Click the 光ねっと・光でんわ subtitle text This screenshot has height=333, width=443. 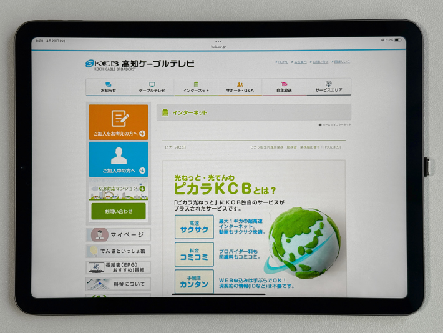click(204, 177)
